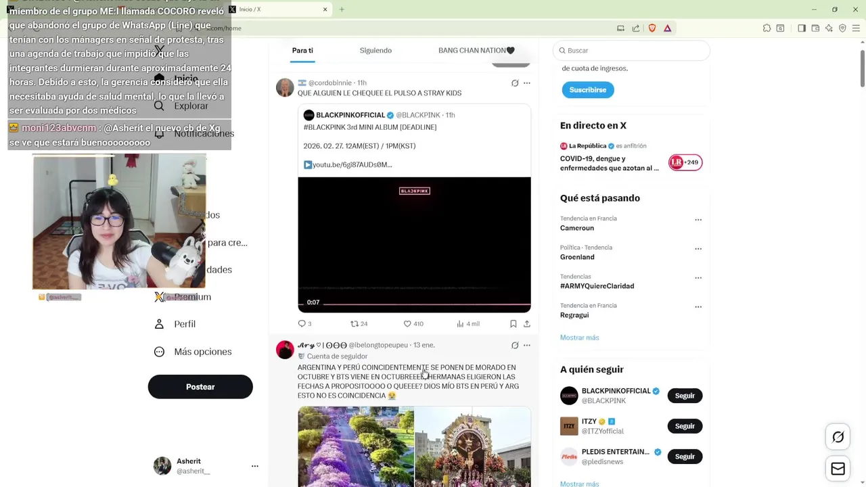This screenshot has width=866, height=487.
Task: Follow ITZY
Action: point(685,426)
